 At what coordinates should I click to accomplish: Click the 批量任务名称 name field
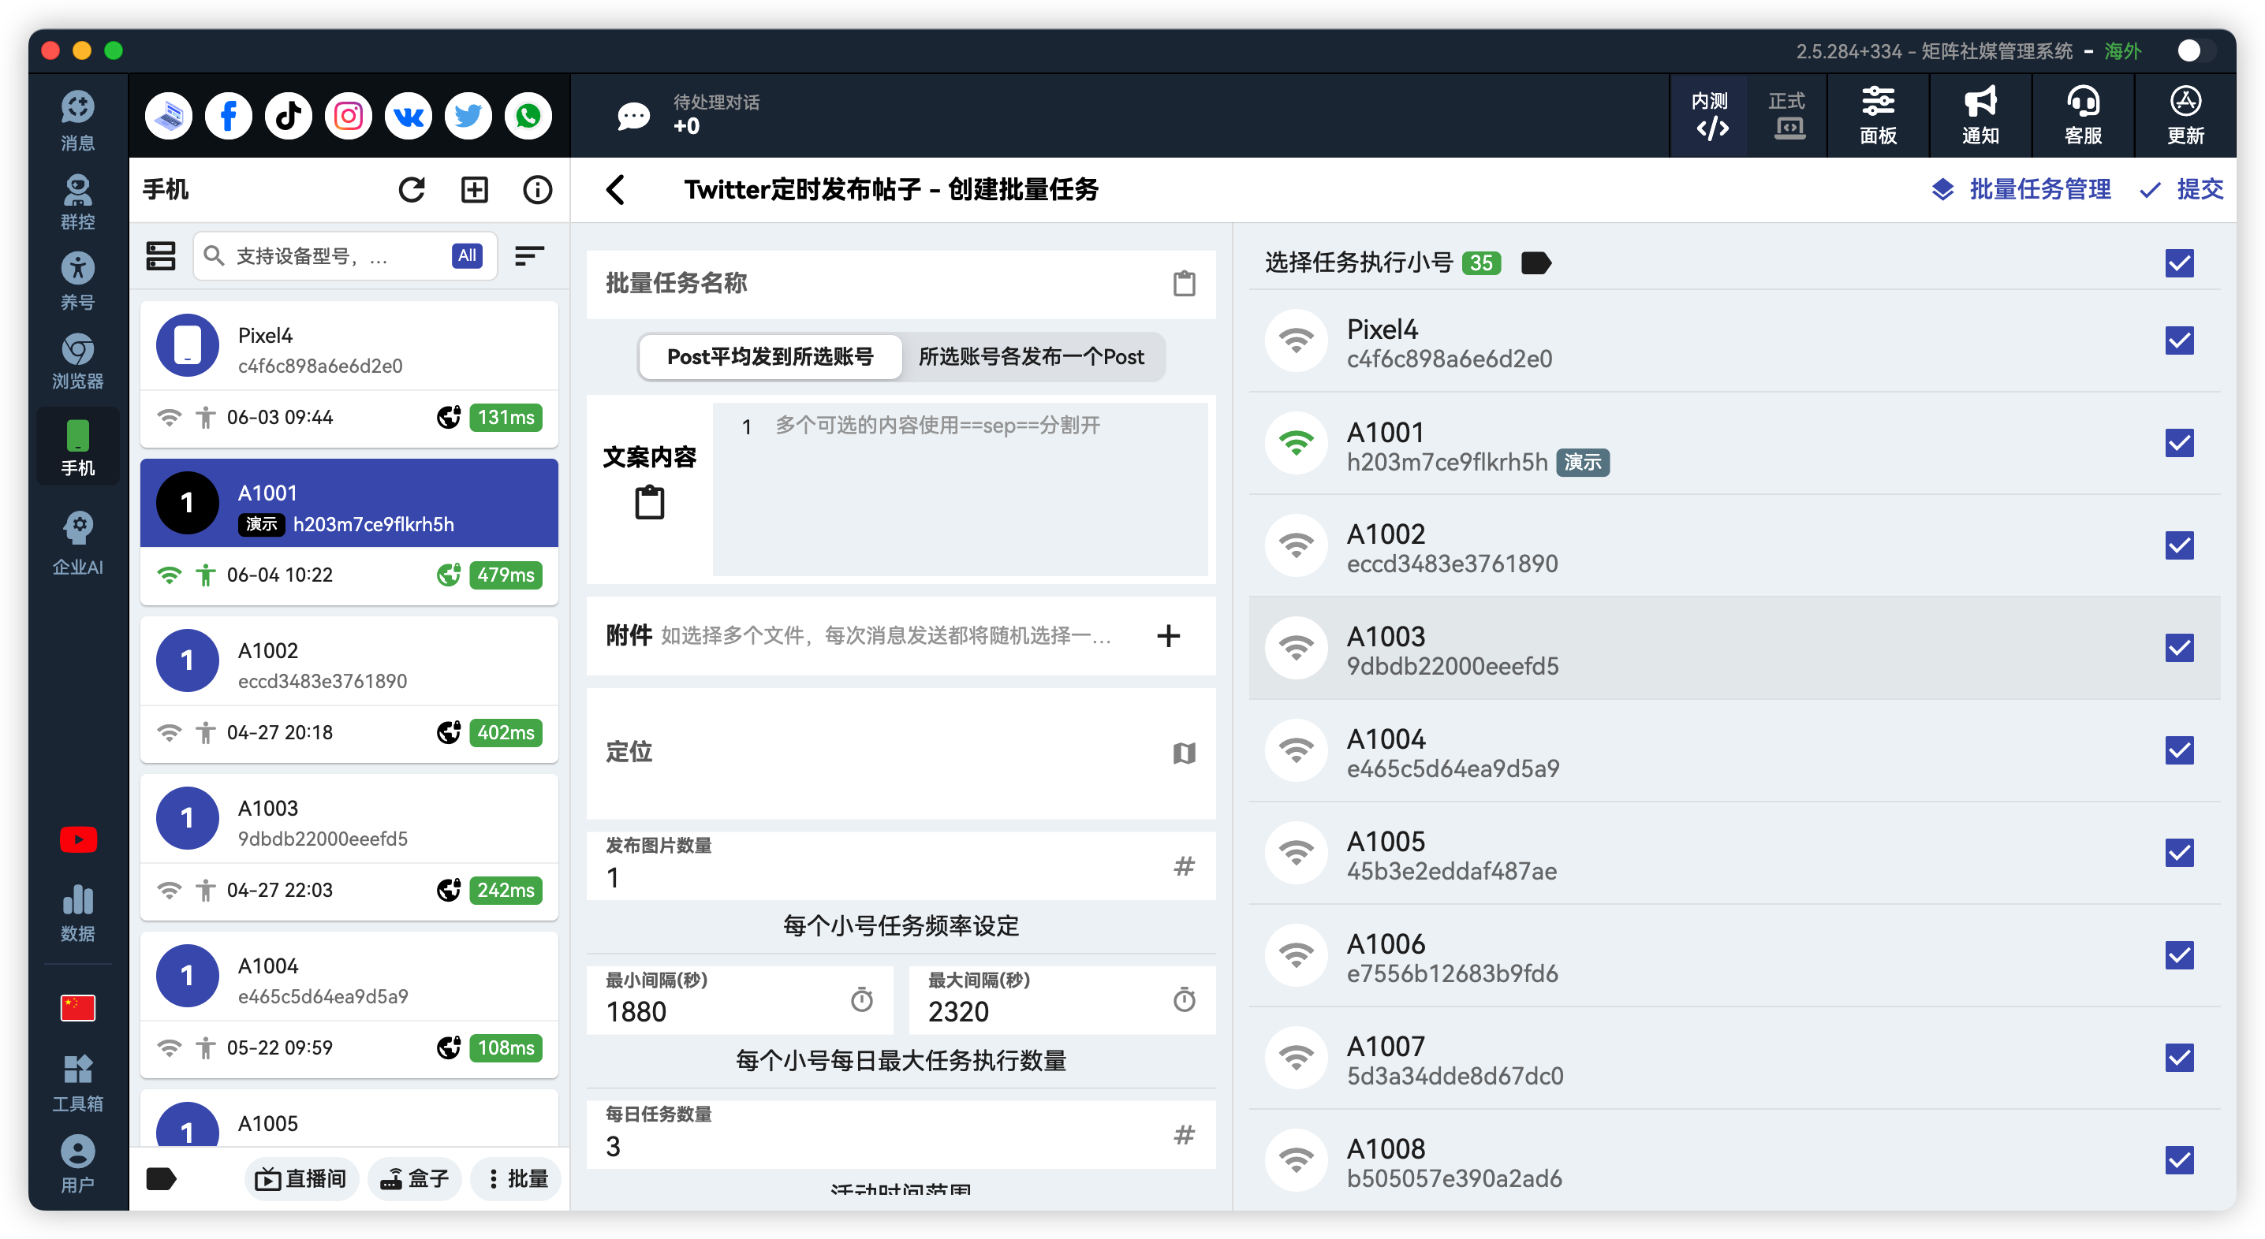[x=901, y=284]
